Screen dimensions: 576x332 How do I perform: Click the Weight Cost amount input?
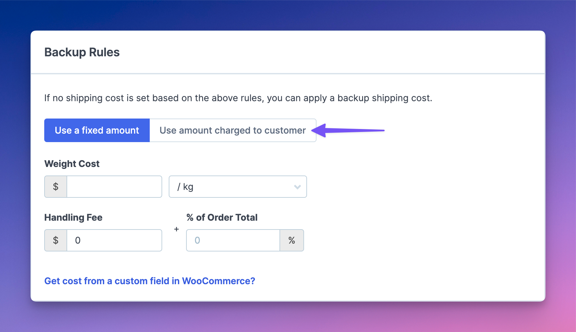click(114, 187)
